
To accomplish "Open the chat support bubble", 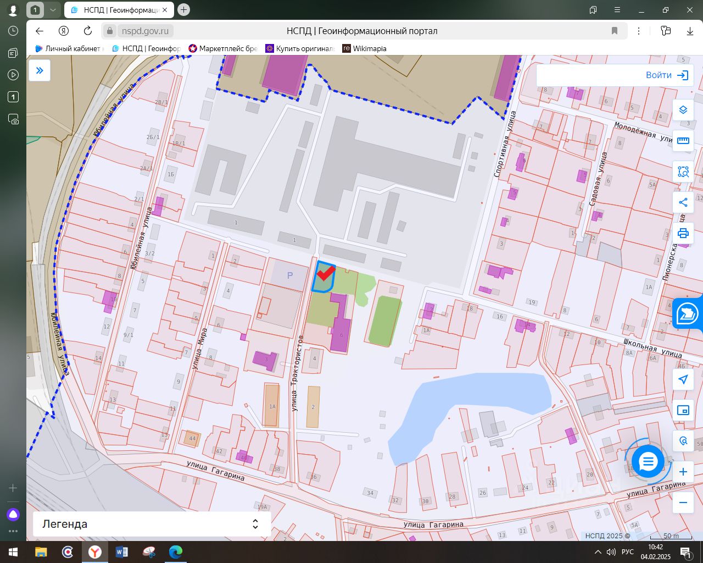I will tap(648, 462).
